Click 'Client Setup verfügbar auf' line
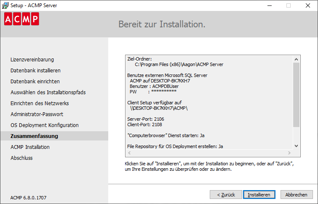318x204 pixels. (x=154, y=103)
